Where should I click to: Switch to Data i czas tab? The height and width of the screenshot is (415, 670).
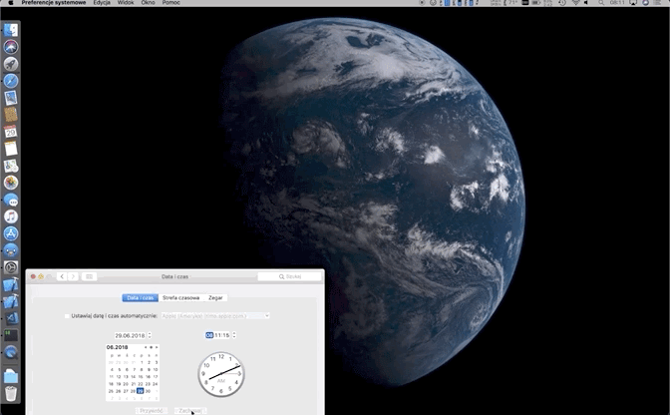(x=141, y=297)
